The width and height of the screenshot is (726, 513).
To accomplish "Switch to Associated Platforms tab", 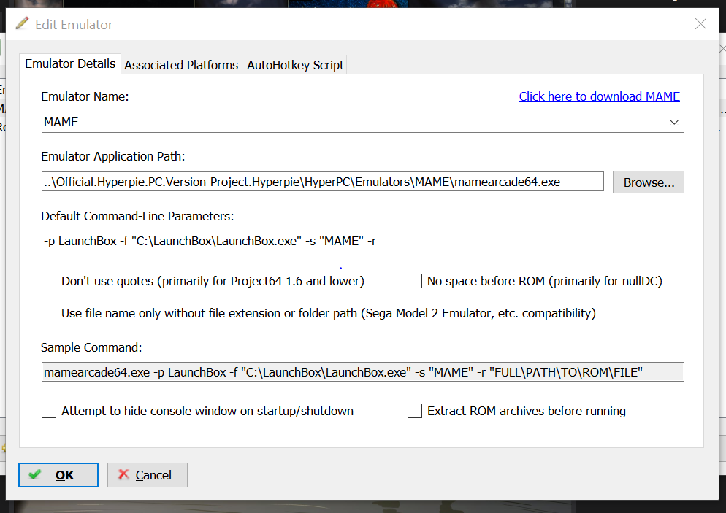I will [x=181, y=65].
